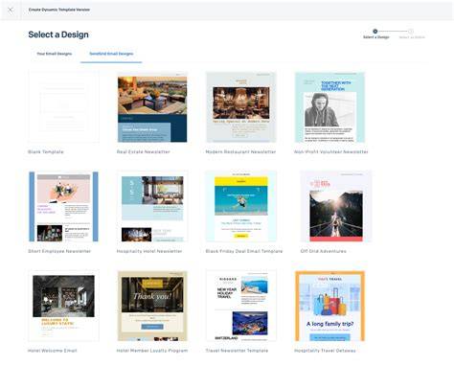Click the 'Blank Template' label
454x366 pixels.
coord(46,151)
